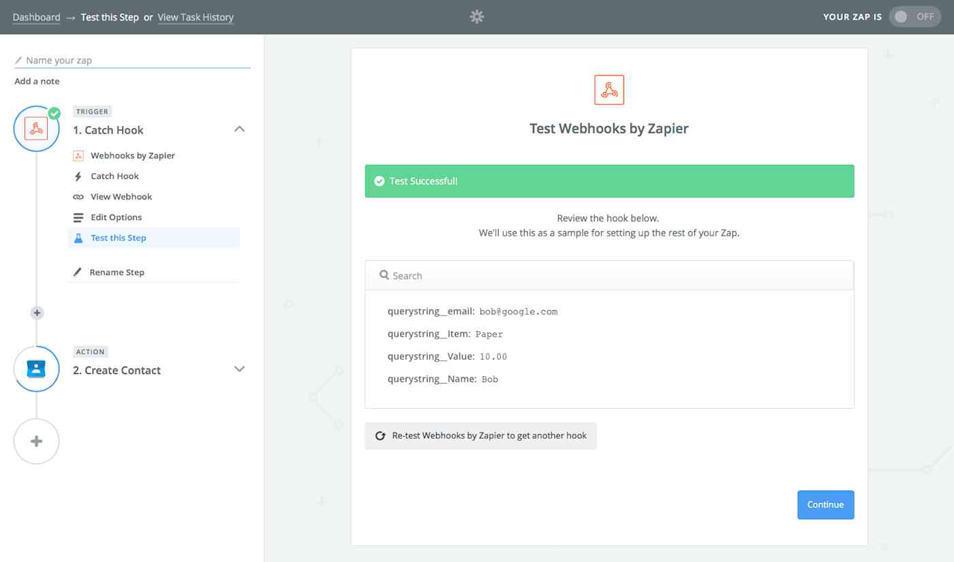This screenshot has width=954, height=562.
Task: Click Re-test Webhooks by Zapier
Action: point(480,435)
